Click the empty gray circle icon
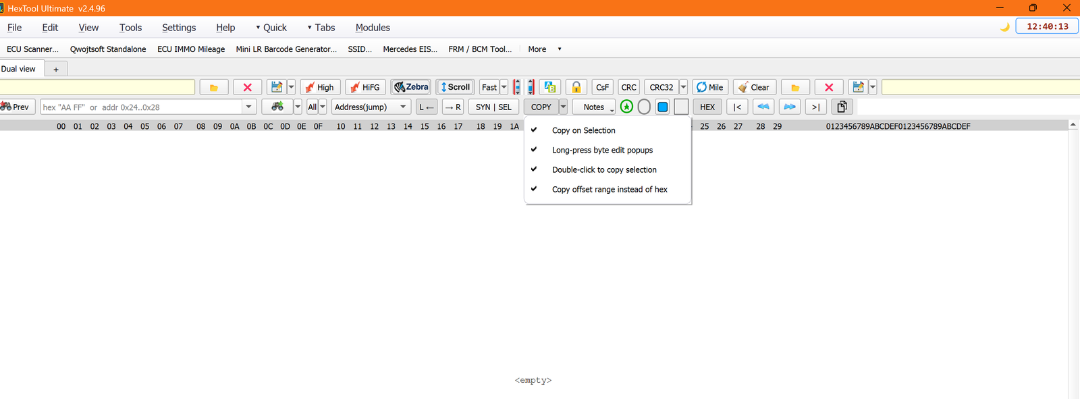The image size is (1080, 399). coord(644,107)
